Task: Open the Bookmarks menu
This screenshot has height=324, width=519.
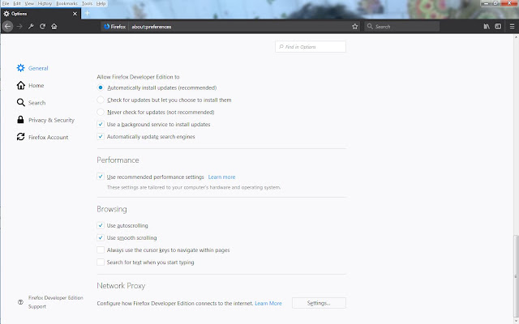Action: 66,3
